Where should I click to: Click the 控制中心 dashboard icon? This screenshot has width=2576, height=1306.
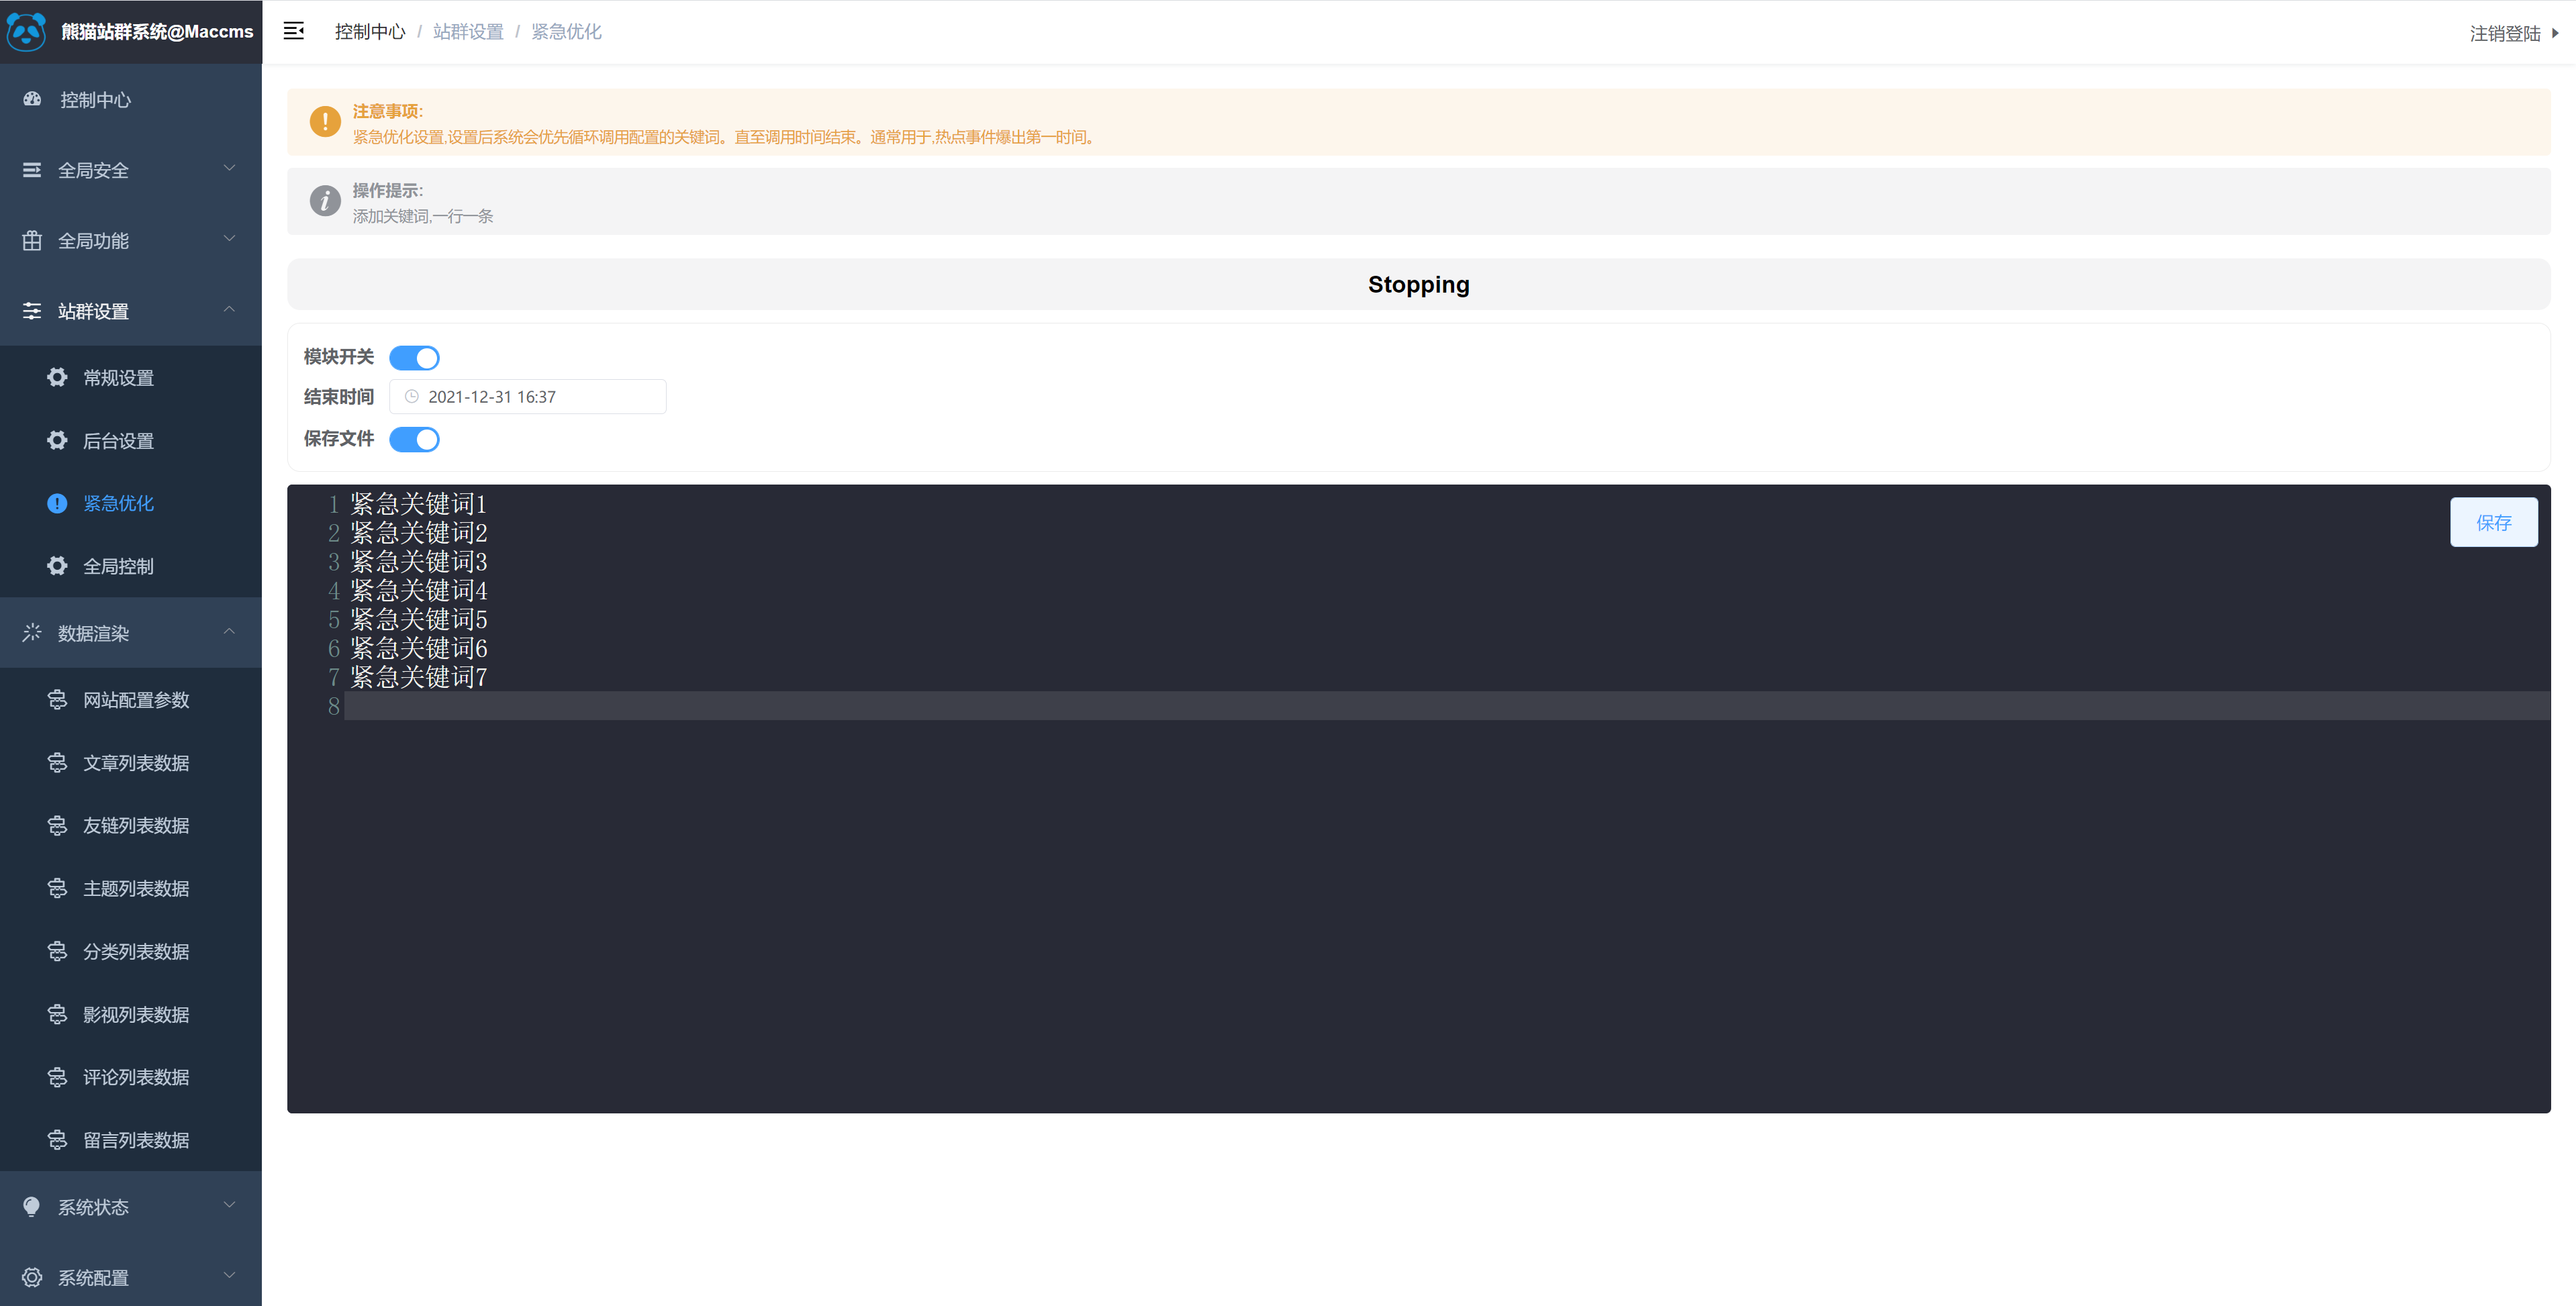click(x=32, y=99)
